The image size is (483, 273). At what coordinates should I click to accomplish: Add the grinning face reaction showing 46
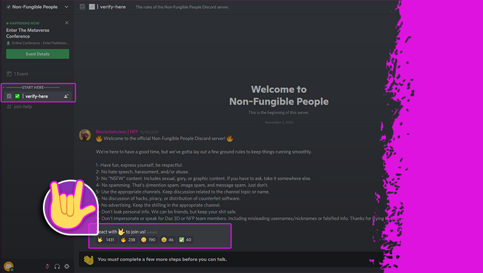[168, 240]
